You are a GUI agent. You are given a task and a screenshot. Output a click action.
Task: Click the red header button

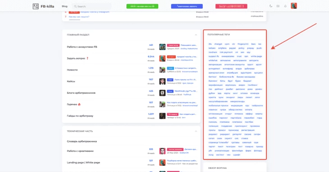tap(231, 6)
